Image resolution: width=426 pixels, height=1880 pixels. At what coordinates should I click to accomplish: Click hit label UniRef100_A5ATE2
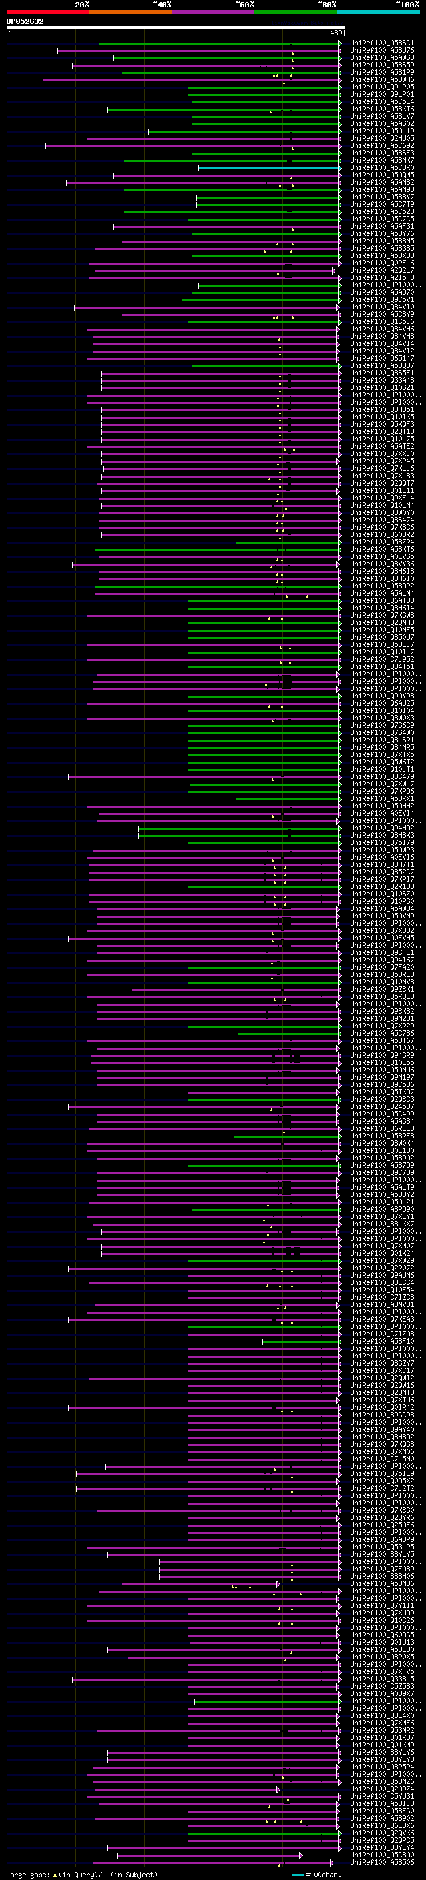point(381,447)
